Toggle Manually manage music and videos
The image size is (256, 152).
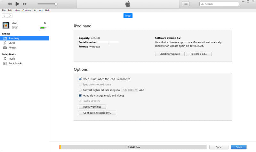tap(80, 96)
